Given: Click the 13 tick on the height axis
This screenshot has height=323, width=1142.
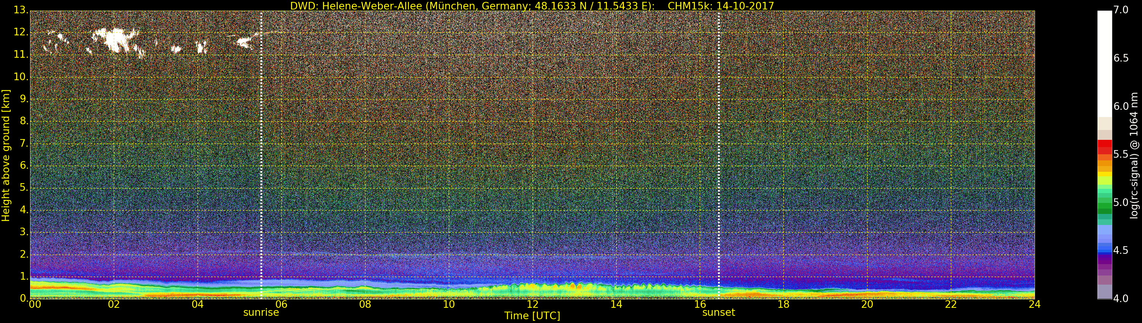Looking at the screenshot, I should tap(20, 10).
